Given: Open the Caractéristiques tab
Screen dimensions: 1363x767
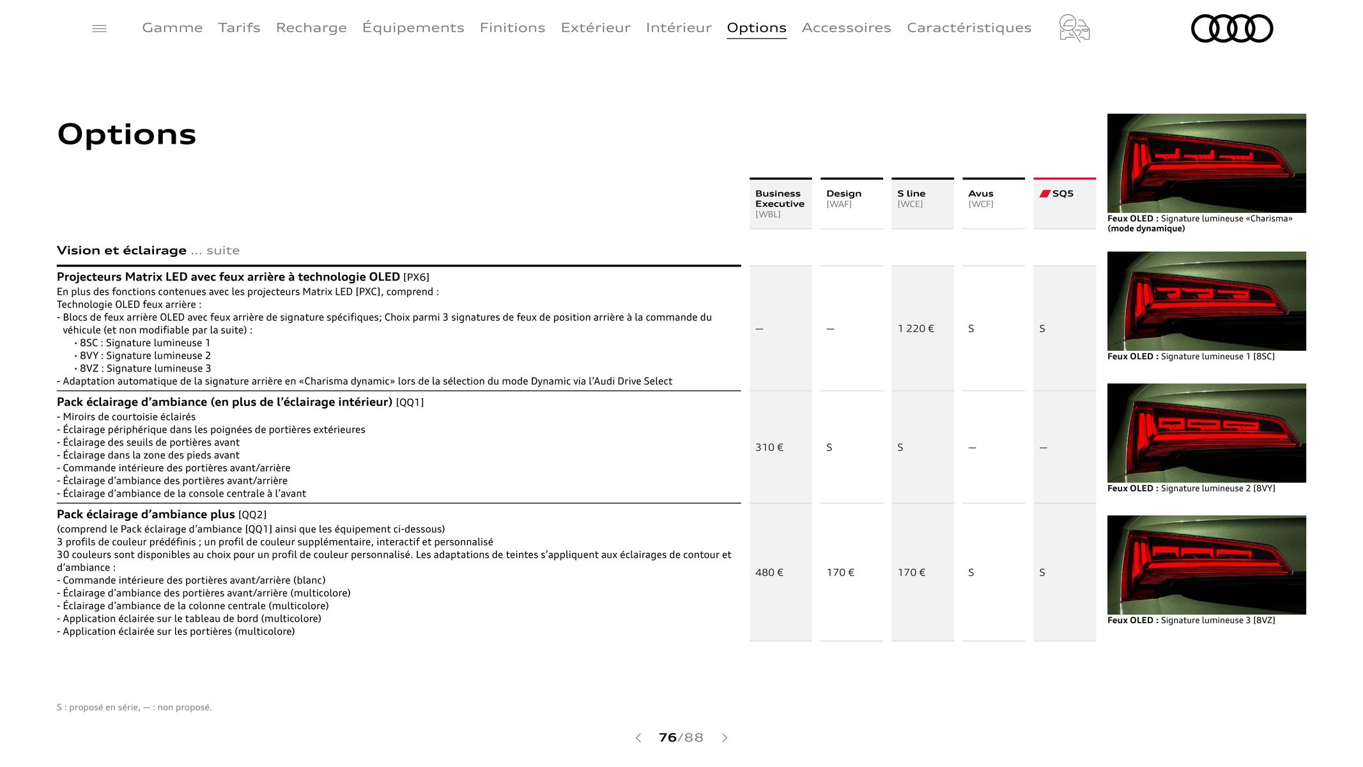Looking at the screenshot, I should pyautogui.click(x=969, y=27).
